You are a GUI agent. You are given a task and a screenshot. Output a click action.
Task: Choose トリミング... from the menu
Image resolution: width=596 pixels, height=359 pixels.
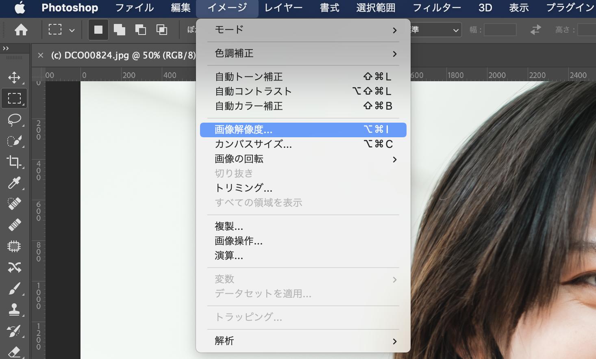point(303,188)
